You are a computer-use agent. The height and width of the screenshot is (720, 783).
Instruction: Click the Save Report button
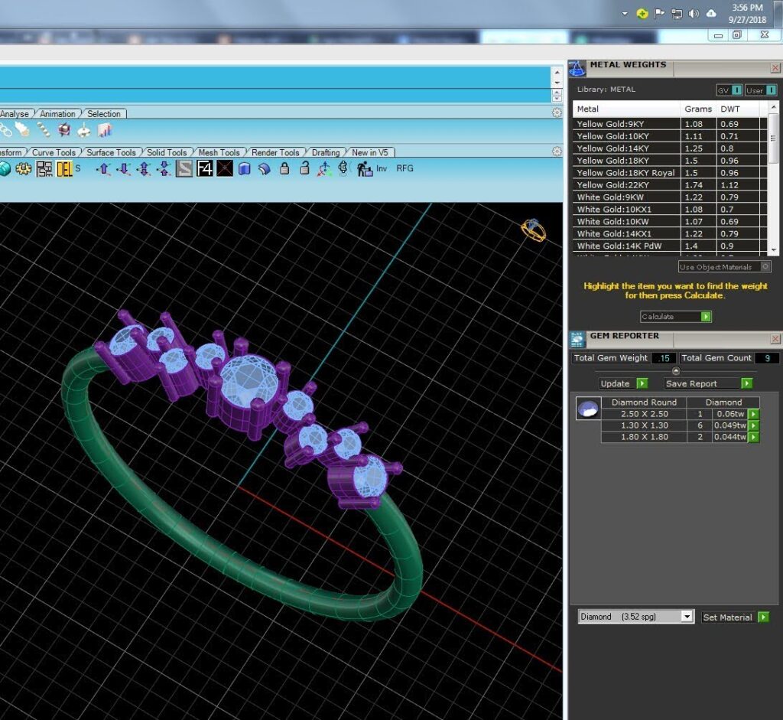[x=708, y=383]
